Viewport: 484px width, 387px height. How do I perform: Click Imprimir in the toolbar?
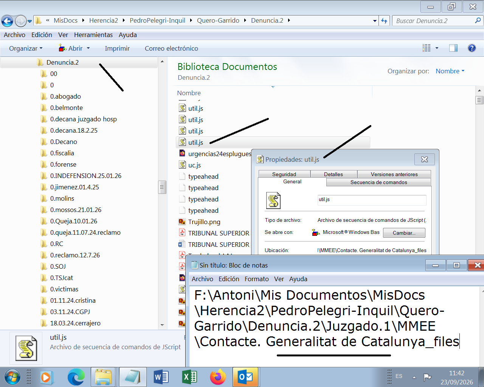point(117,48)
